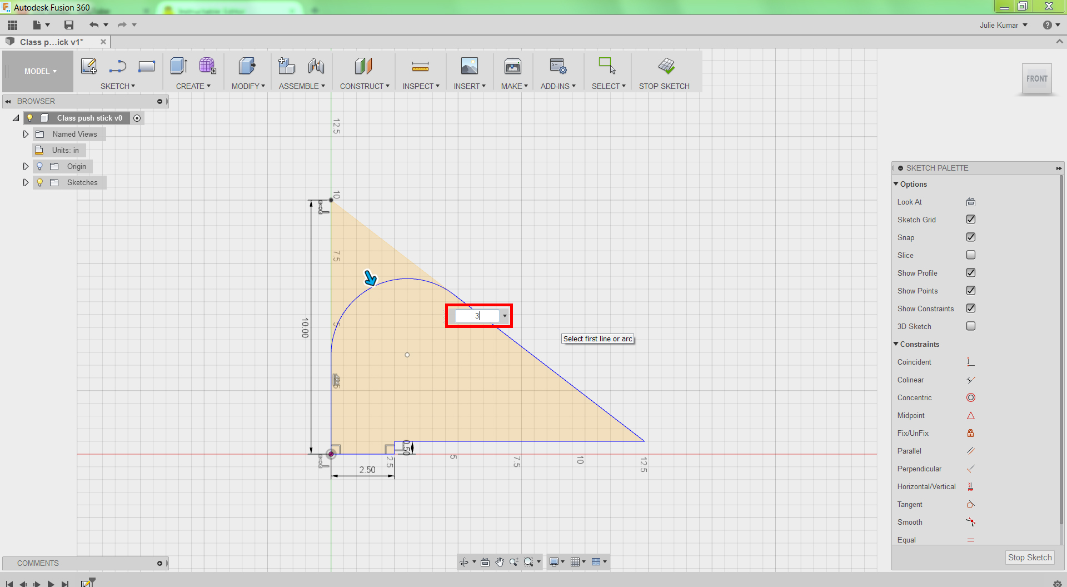This screenshot has width=1067, height=587.
Task: Apply the Tangent constraint icon
Action: pyautogui.click(x=971, y=504)
